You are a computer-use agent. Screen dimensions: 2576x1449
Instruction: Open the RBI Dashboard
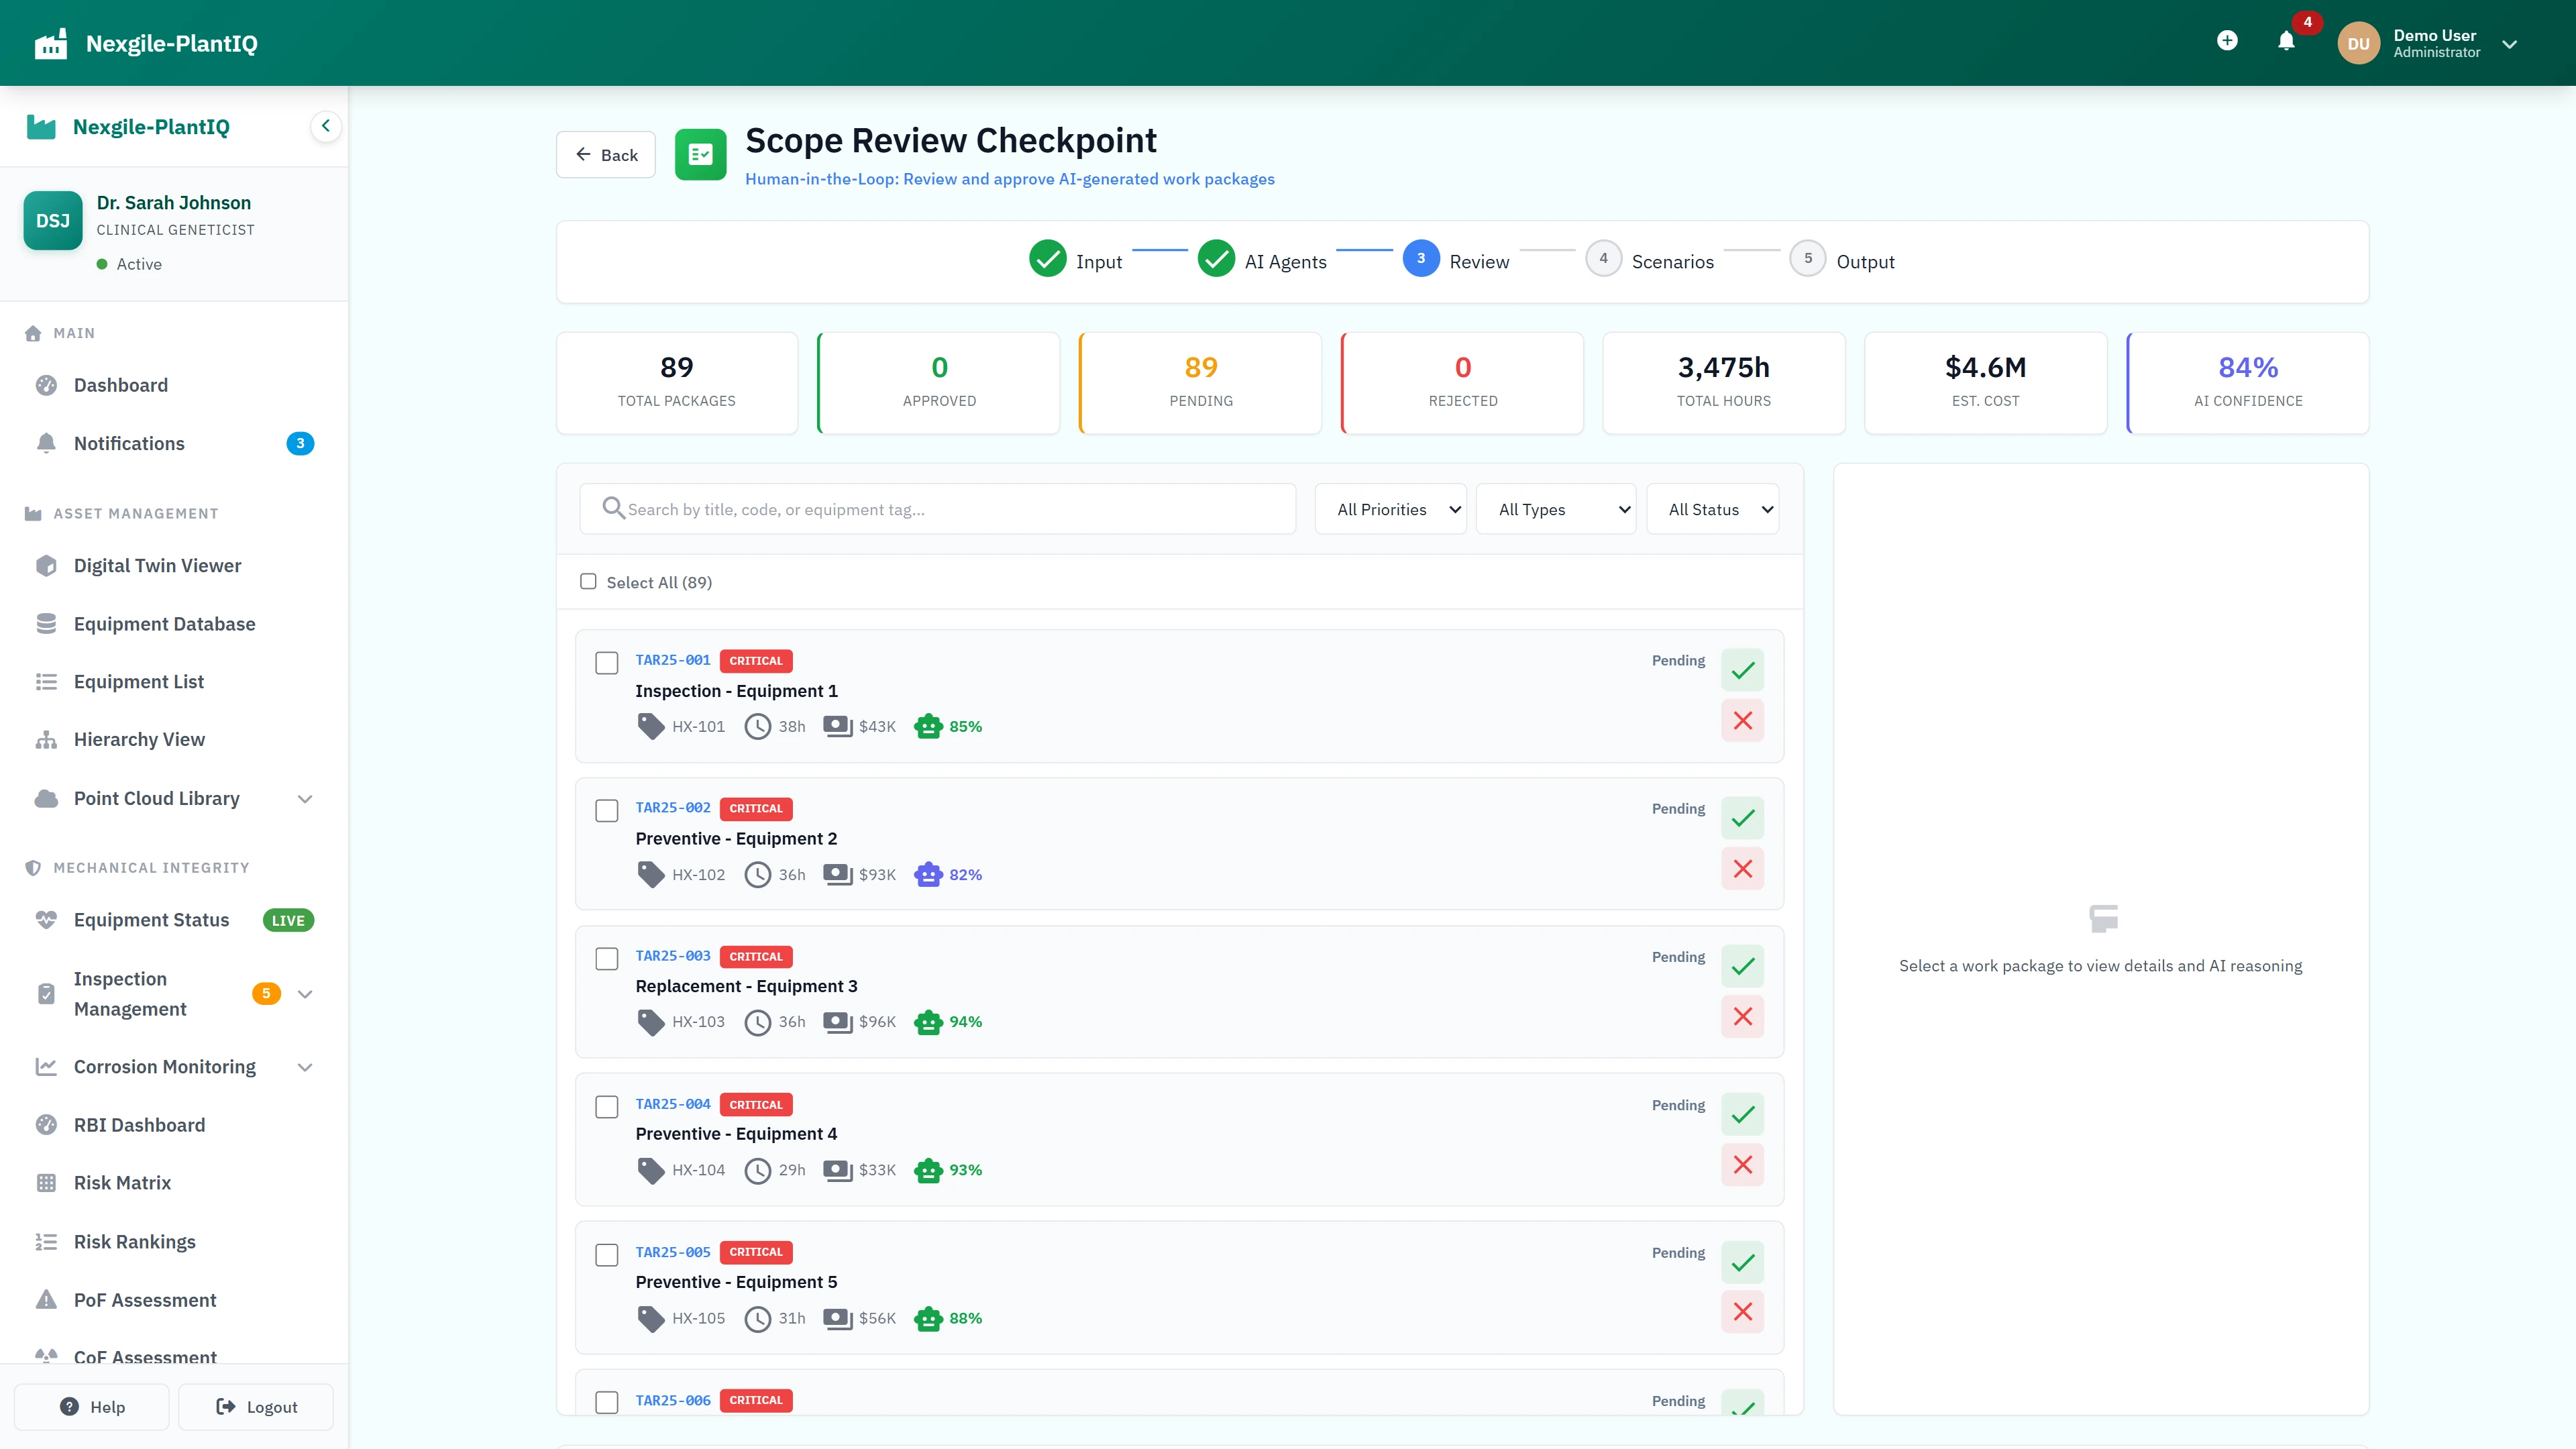tap(139, 1125)
